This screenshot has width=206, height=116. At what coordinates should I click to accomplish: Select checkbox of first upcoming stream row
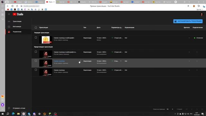click(x=36, y=52)
